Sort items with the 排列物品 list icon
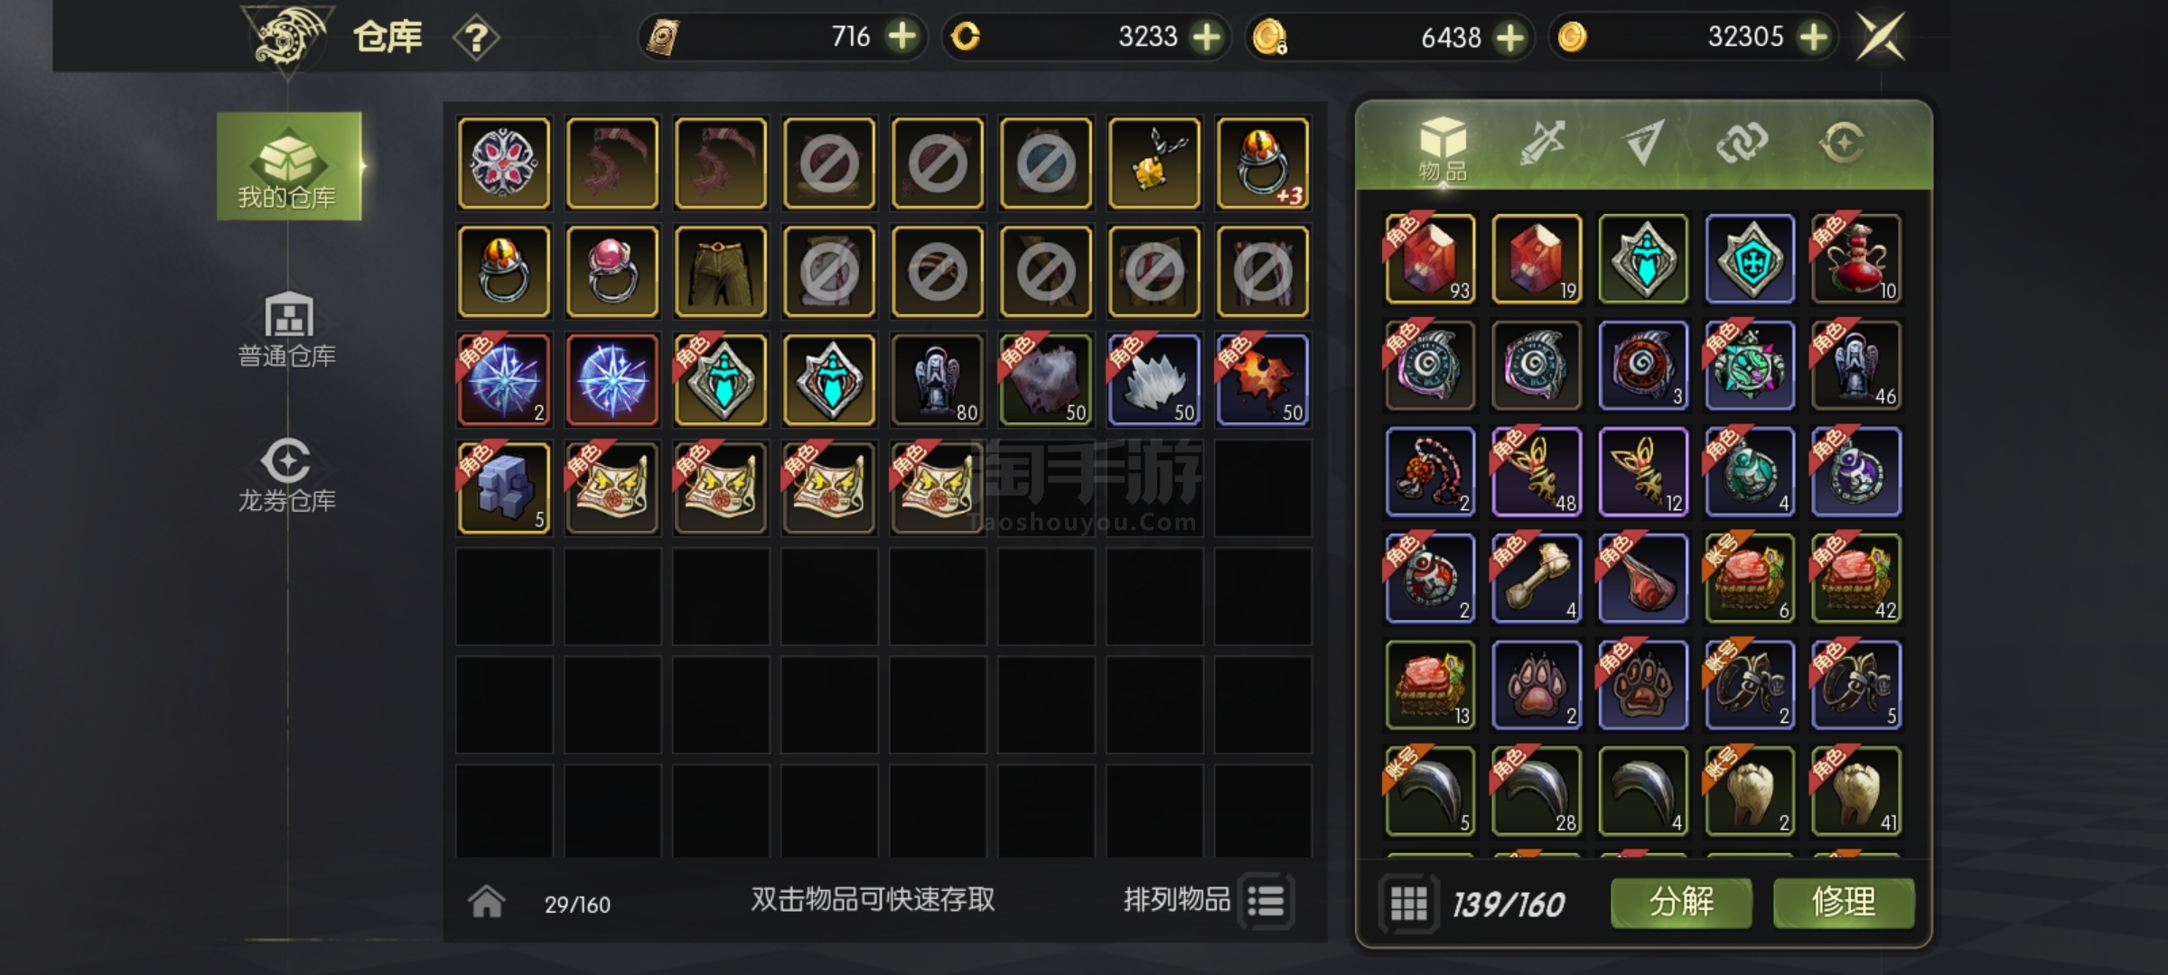 pos(1266,901)
